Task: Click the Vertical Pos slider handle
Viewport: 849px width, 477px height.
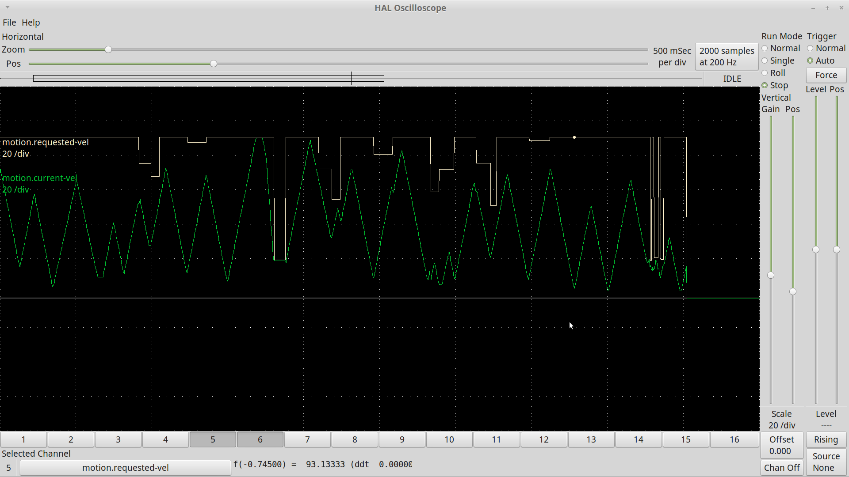Action: click(792, 291)
